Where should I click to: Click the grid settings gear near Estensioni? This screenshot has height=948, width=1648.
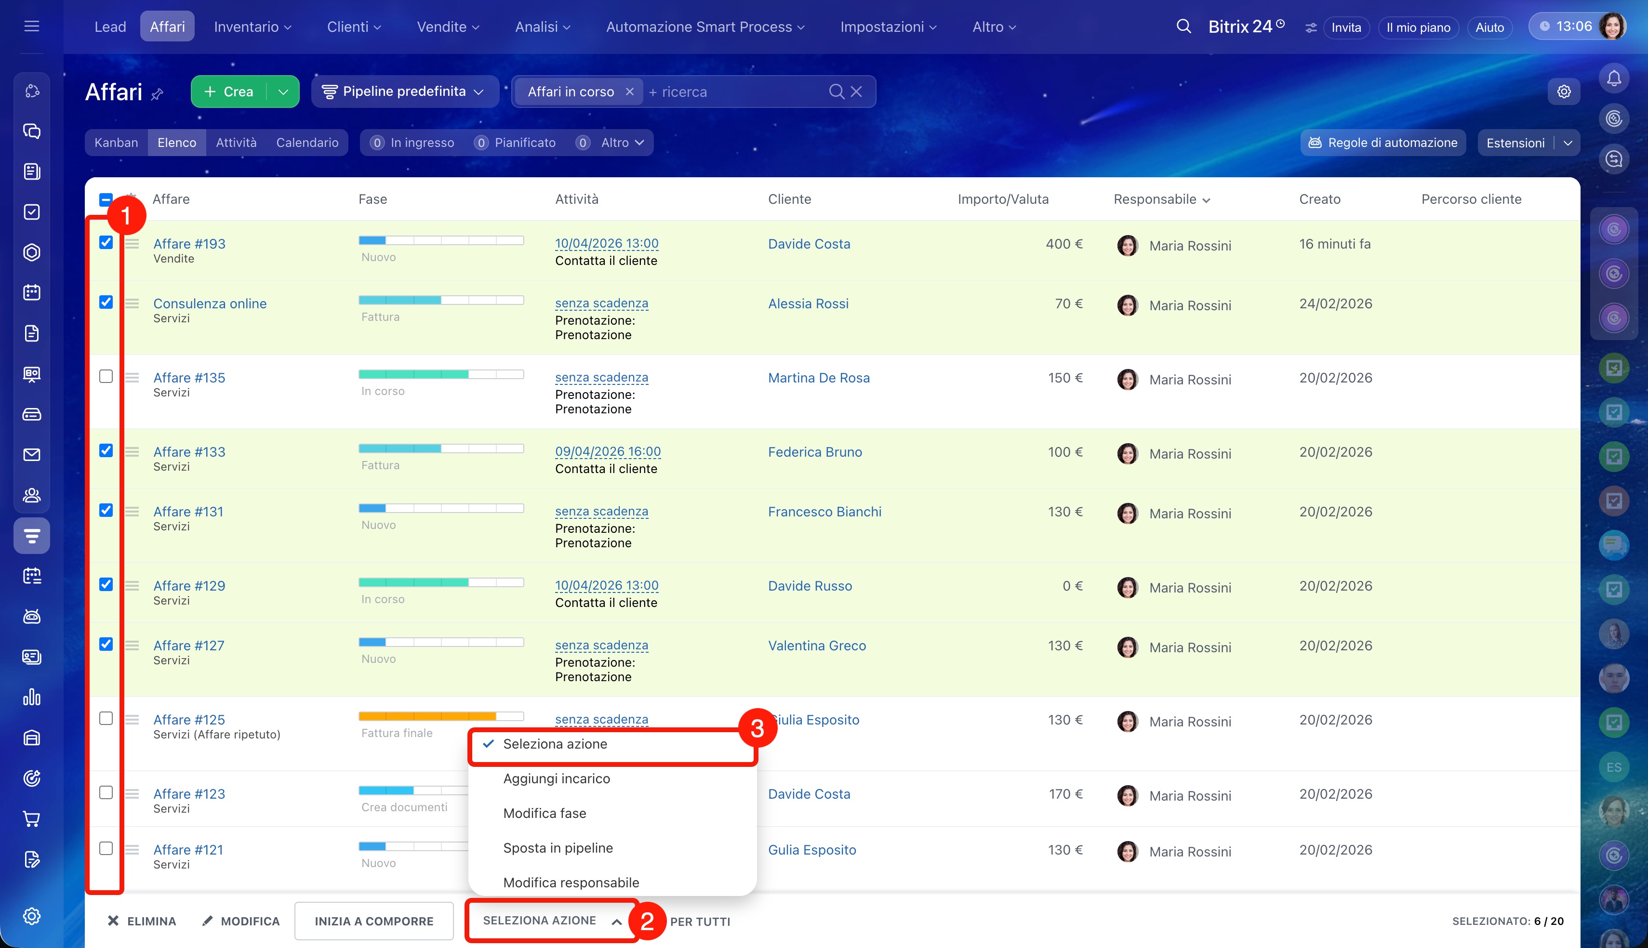tap(1563, 92)
